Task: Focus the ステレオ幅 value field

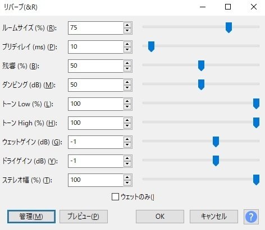Action: point(95,180)
